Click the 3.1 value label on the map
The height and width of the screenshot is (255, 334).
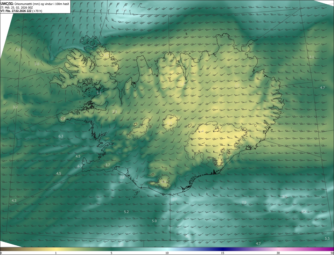311,57
